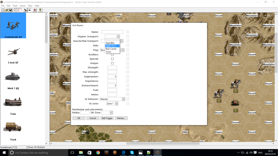Open the File menu
278x156 pixels.
point(3,6)
